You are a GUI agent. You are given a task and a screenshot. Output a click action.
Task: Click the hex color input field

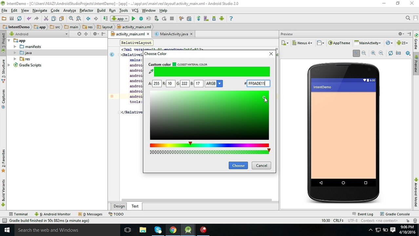click(x=258, y=84)
